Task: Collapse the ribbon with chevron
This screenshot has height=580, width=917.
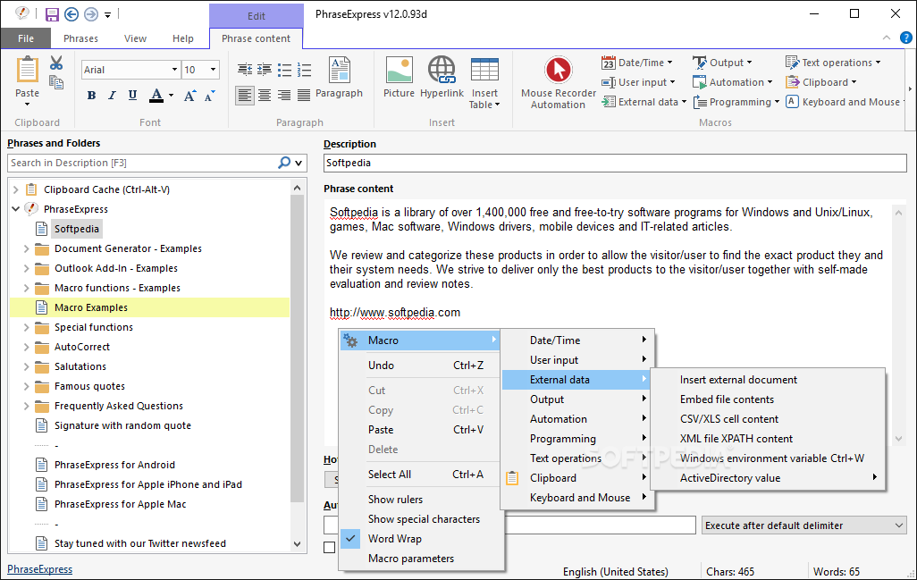Action: (x=887, y=38)
